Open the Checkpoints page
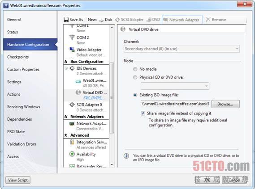This screenshot has height=189, width=255. [18, 57]
